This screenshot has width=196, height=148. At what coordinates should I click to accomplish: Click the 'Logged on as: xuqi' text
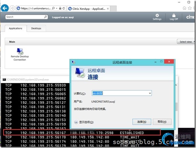click(63, 17)
